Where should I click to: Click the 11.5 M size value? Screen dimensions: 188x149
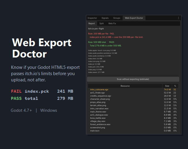point(167,108)
